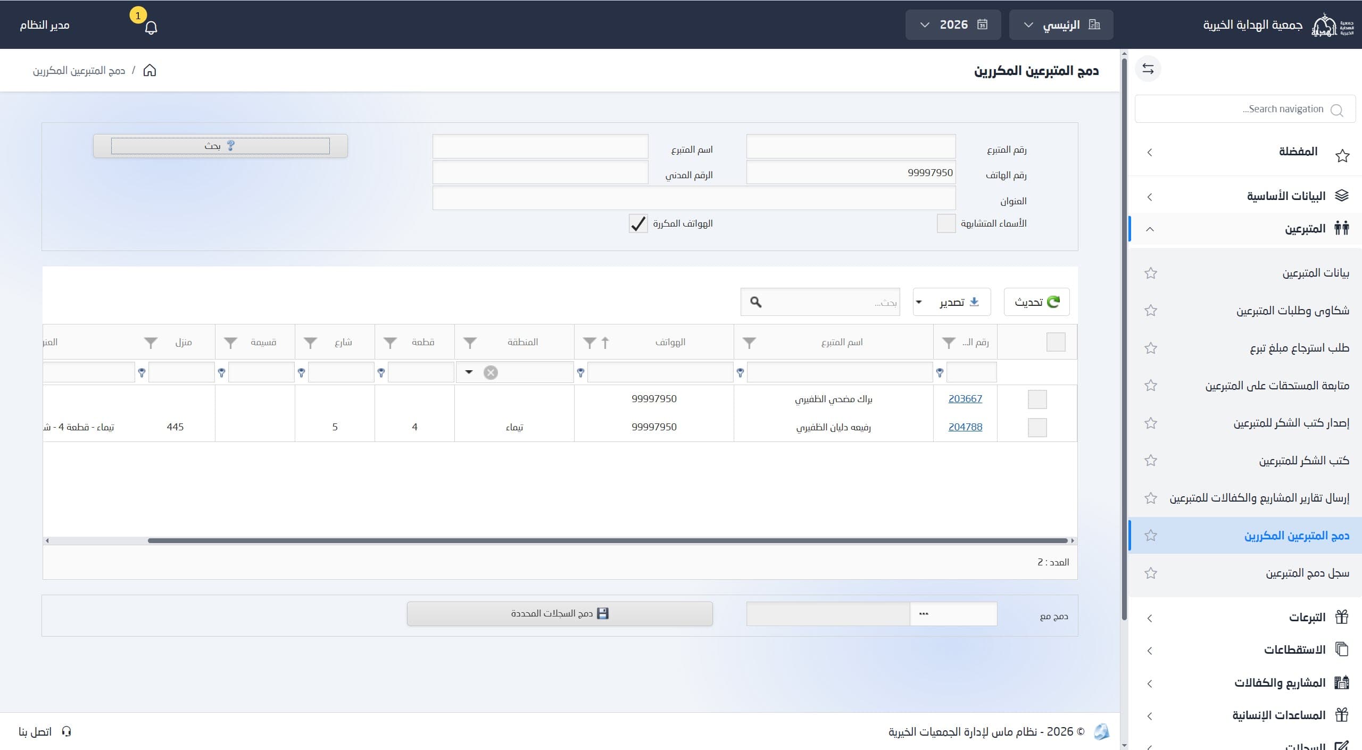1362x750 pixels.
Task: Favorite the بيانات المتبرعين menu star
Action: [x=1151, y=273]
